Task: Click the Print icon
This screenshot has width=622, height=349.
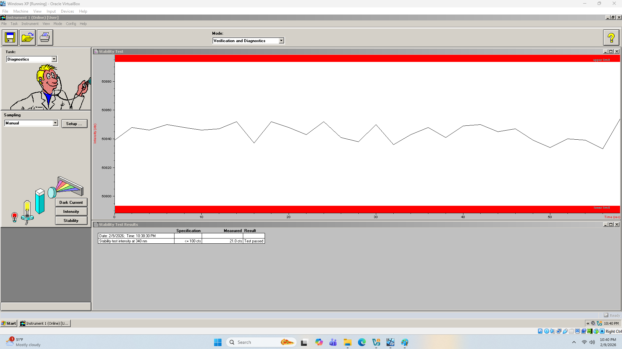Action: click(45, 37)
